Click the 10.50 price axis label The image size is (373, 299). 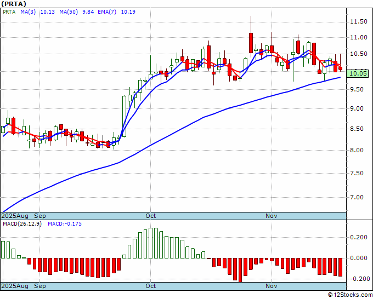tap(359, 54)
